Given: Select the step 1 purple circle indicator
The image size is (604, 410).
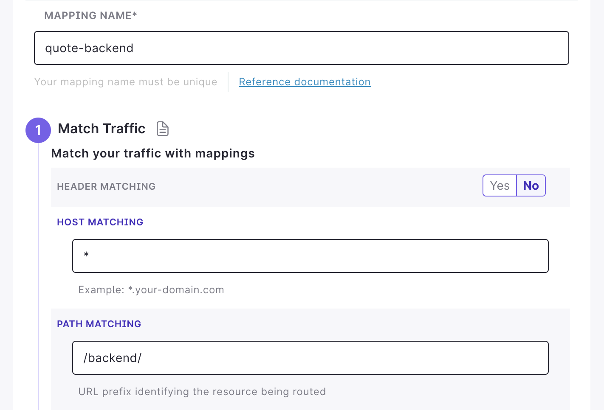Looking at the screenshot, I should click(x=38, y=130).
